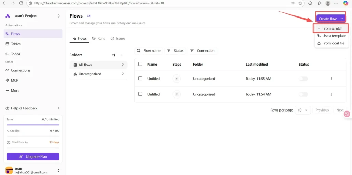Toggle status switch for first Untitled flow

point(303,79)
